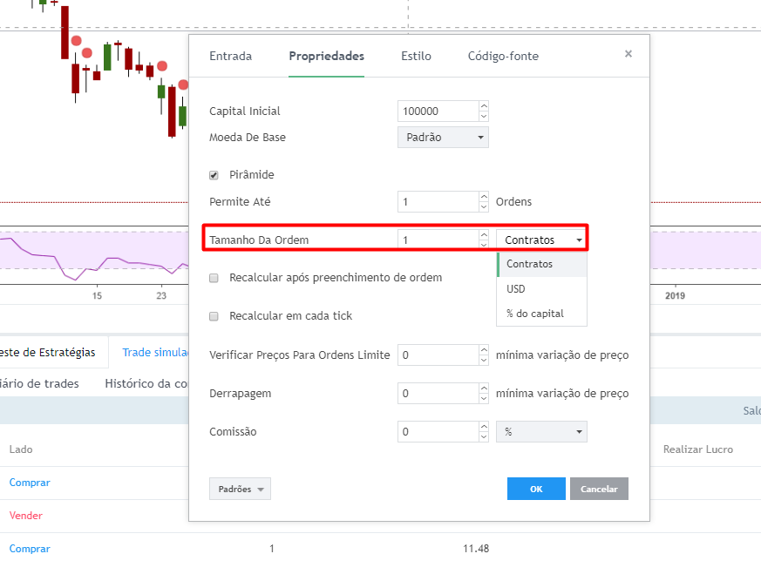The image size is (761, 581).
Task: Open the Comissão percent type dropdown
Action: tap(541, 432)
